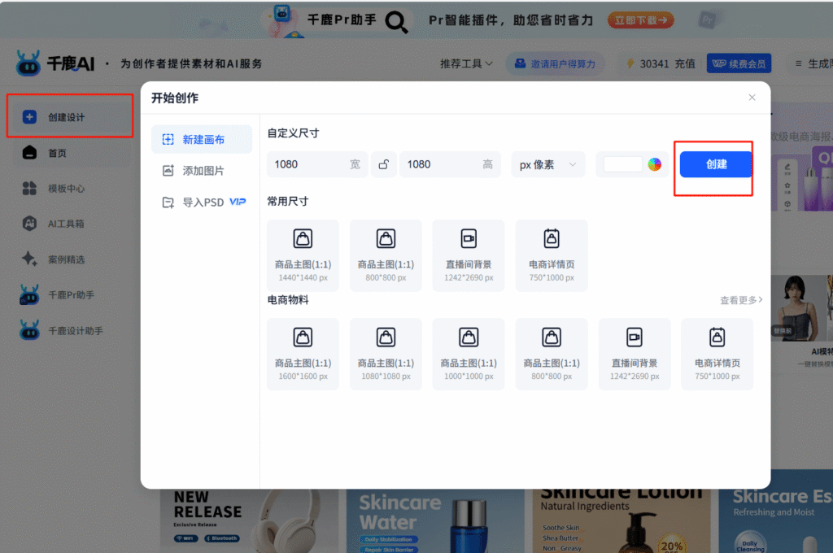Open the 千鹿Pr助手 sidebar item
The width and height of the screenshot is (833, 553).
click(71, 295)
